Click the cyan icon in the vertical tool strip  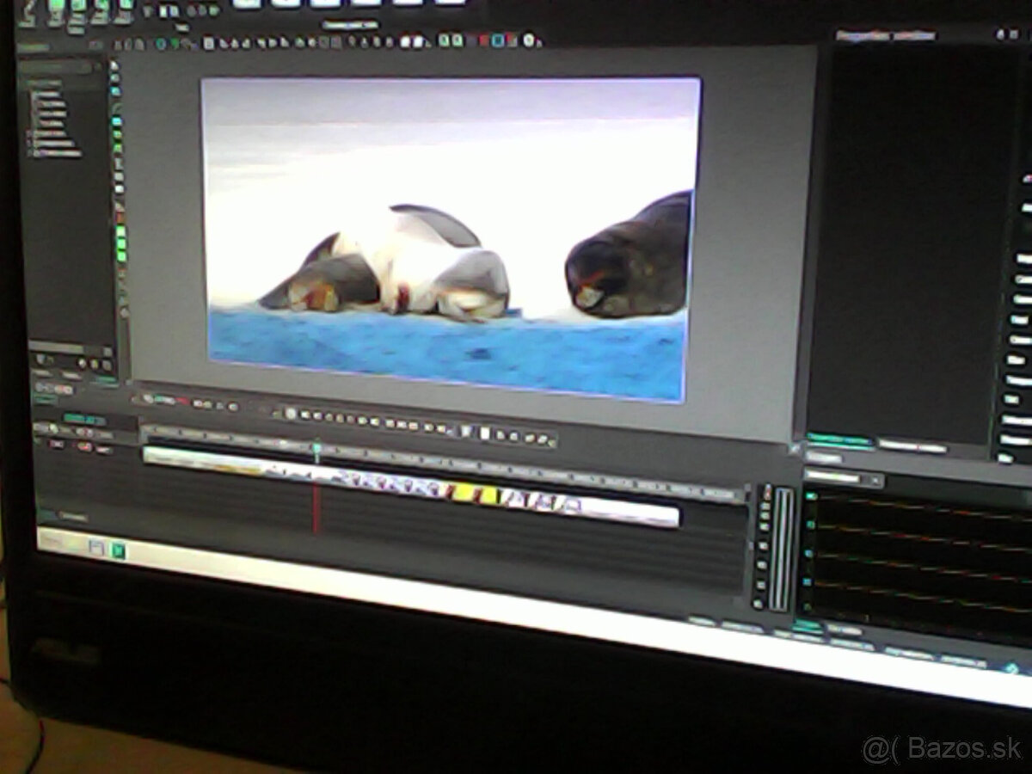coord(117,121)
